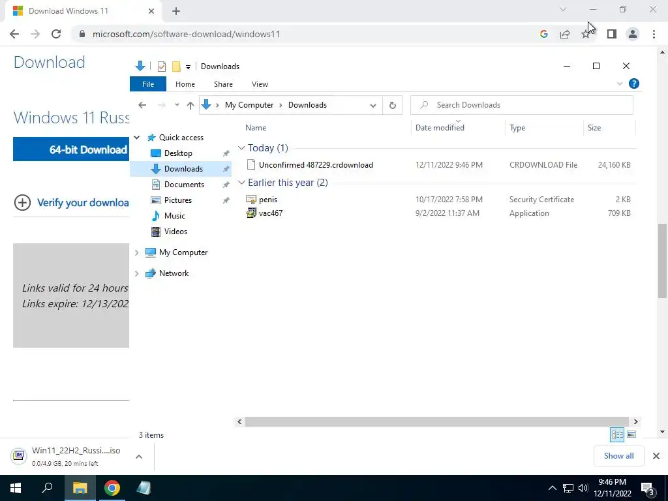The image size is (668, 501).
Task: Open previous locations address bar dropdown
Action: point(372,106)
